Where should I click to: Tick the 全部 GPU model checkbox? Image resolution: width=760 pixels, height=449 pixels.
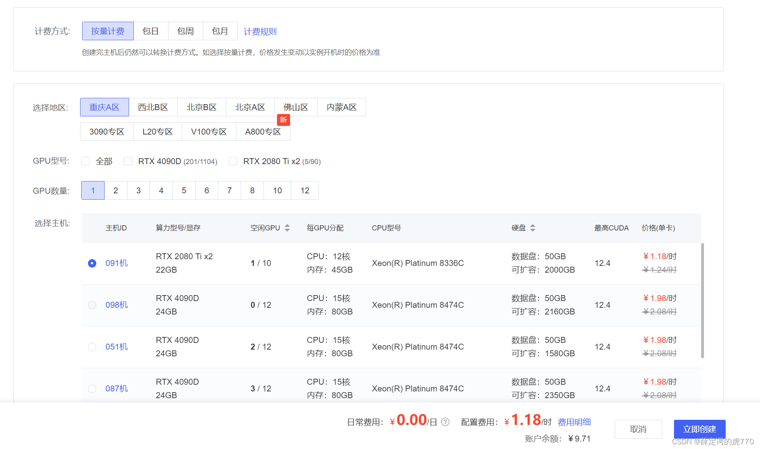[86, 161]
